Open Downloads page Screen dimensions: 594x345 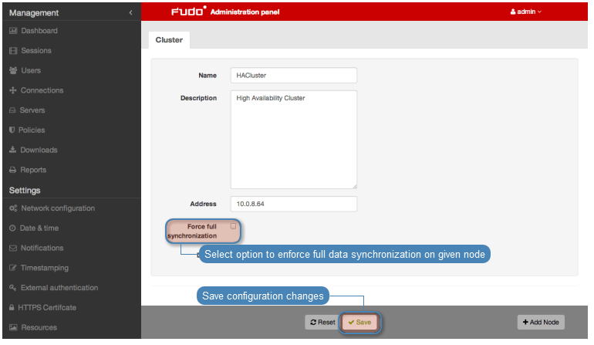39,150
